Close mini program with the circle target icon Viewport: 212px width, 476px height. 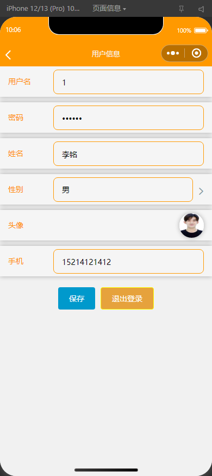[x=197, y=53]
